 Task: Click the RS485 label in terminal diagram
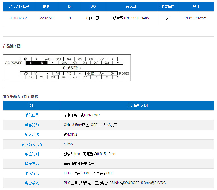(124, 73)
